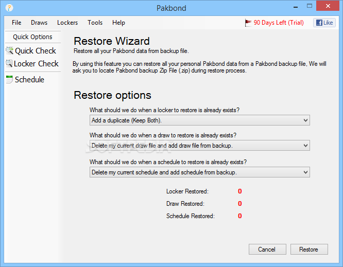Expand the locker already exists dropdown
The height and width of the screenshot is (267, 343).
coord(199,120)
